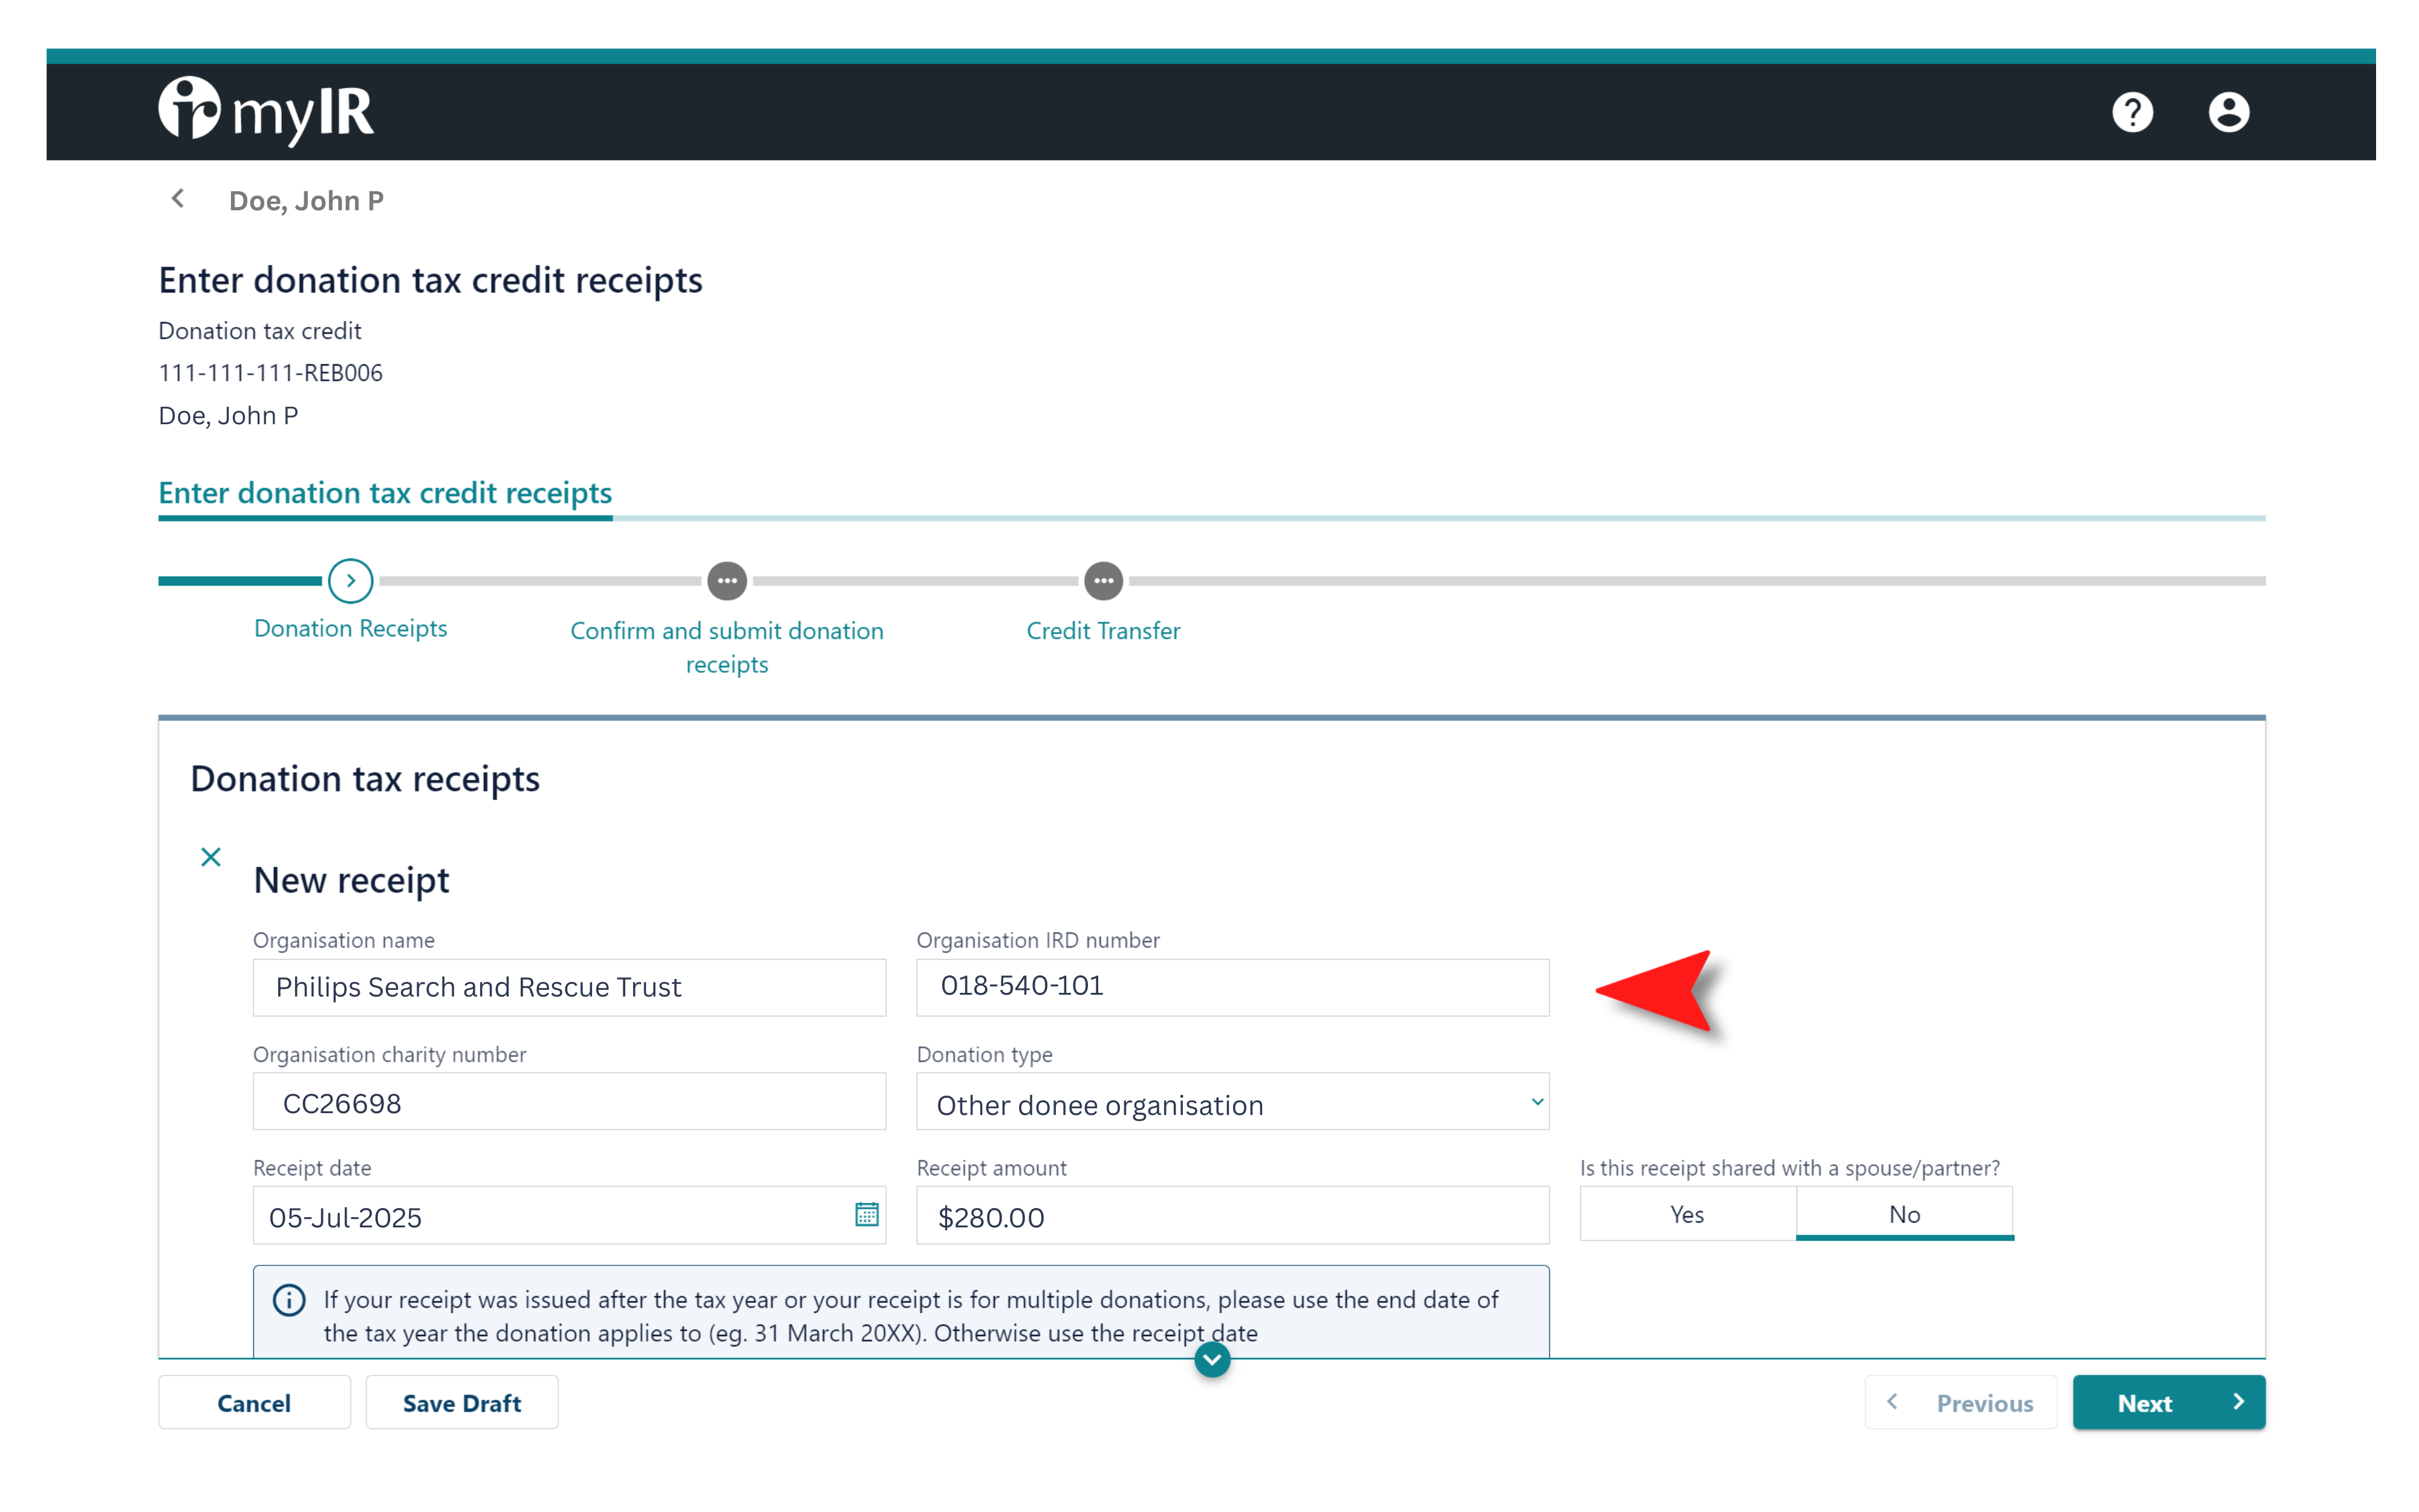
Task: Click the Save Draft button
Action: click(x=461, y=1402)
